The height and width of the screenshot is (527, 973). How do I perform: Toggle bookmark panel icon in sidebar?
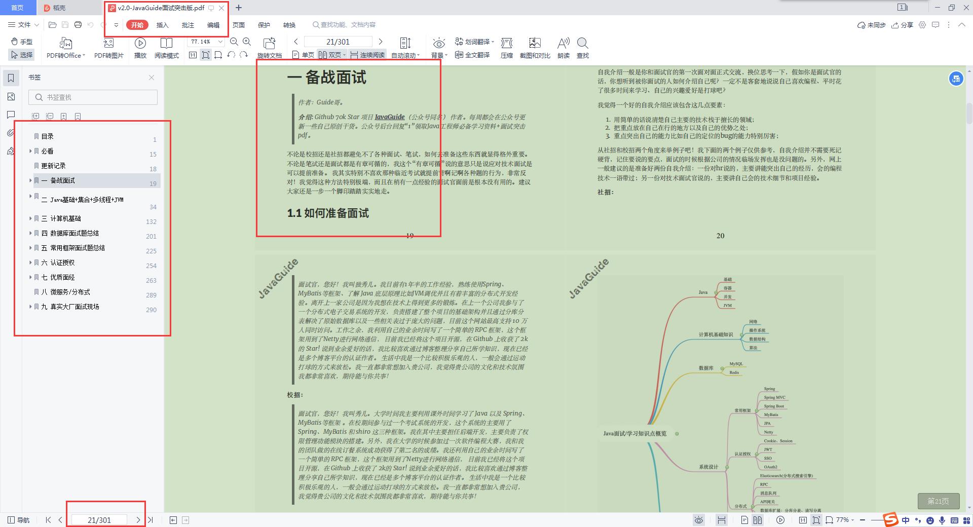click(x=11, y=78)
